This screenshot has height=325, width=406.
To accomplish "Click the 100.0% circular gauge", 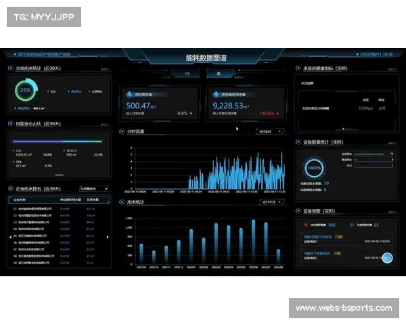I will click(313, 167).
